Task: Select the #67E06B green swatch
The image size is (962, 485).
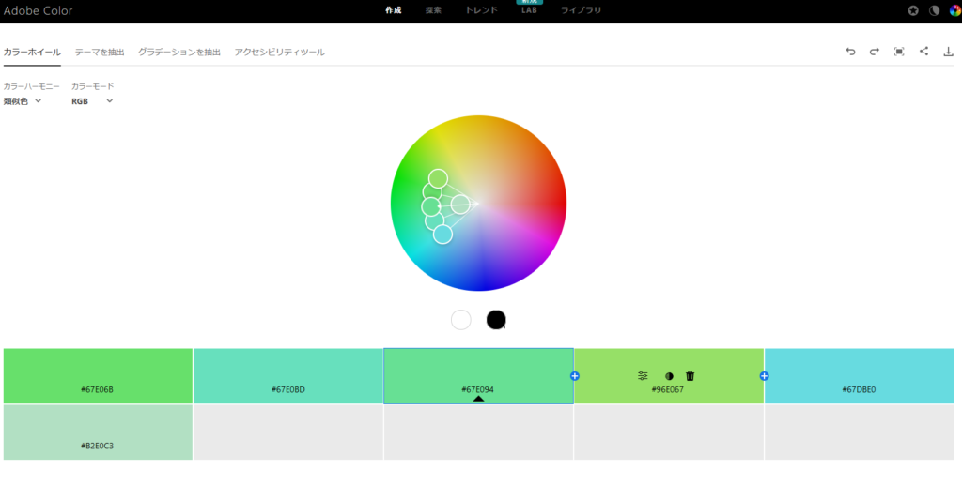Action: click(98, 376)
